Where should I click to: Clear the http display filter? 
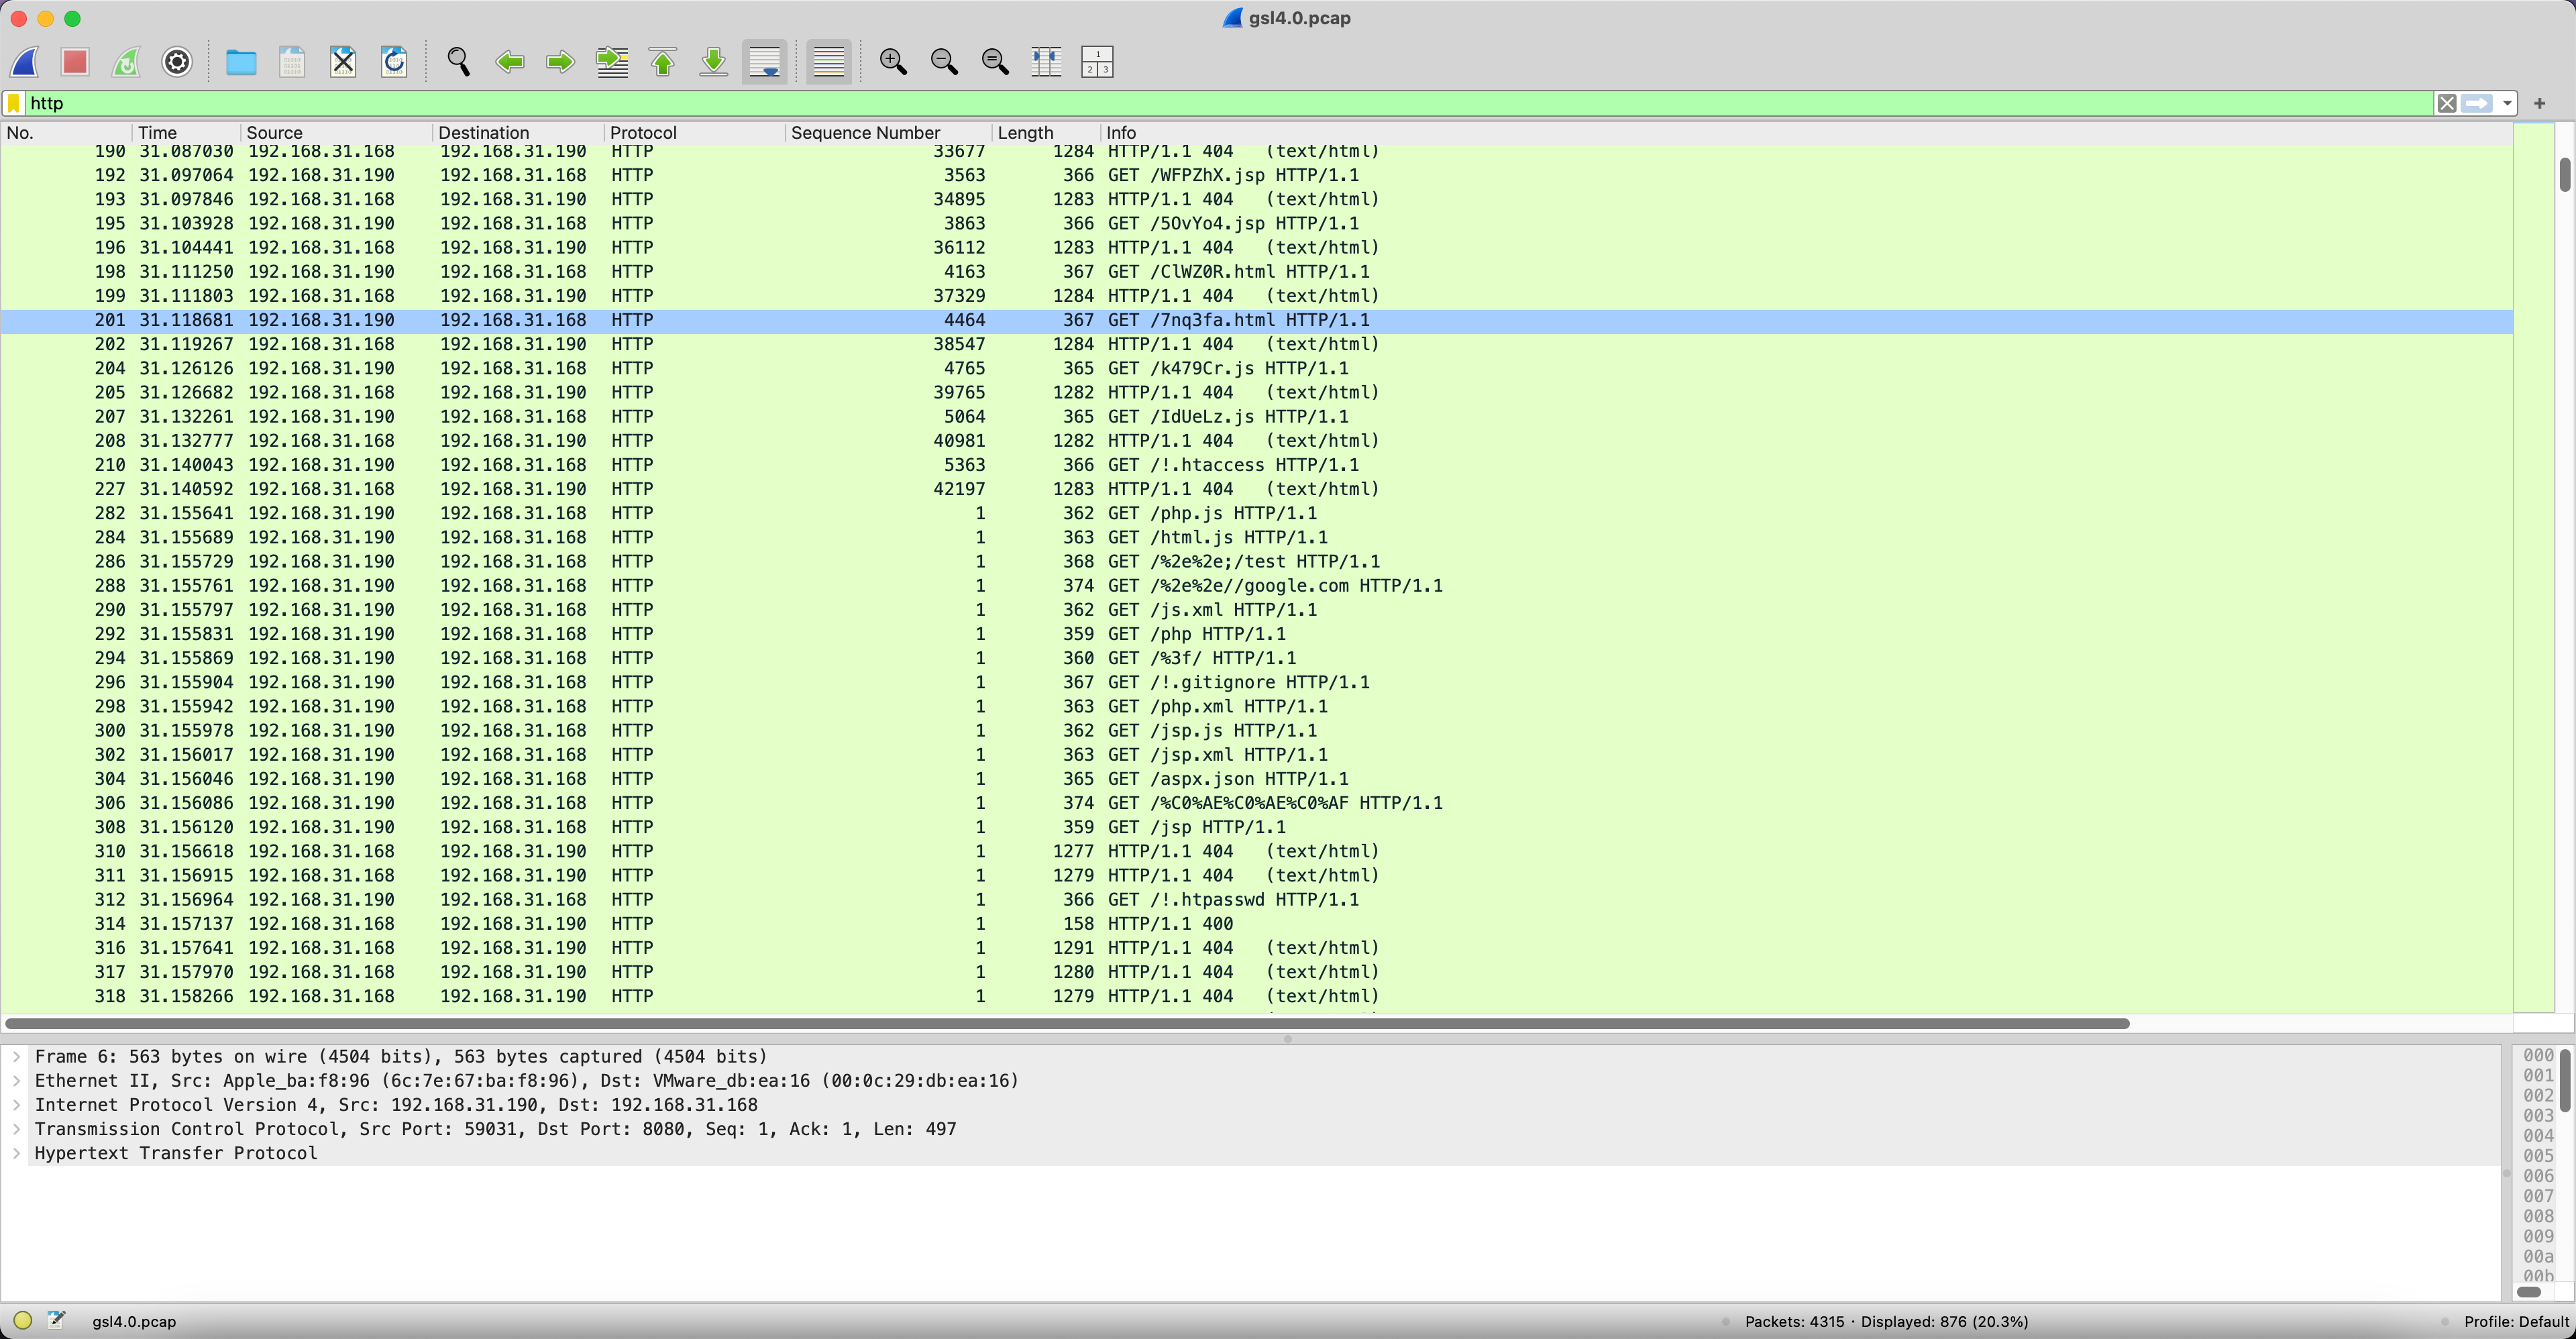pos(2447,103)
